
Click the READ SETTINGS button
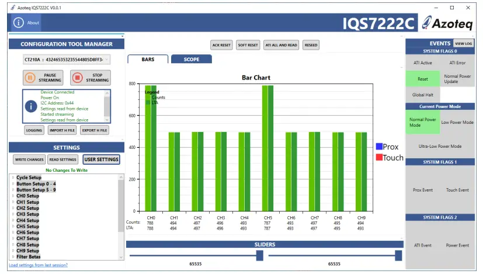pos(62,159)
